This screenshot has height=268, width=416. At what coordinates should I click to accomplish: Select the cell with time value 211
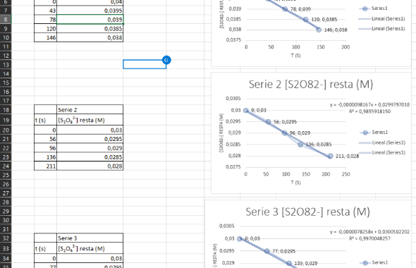(45, 166)
